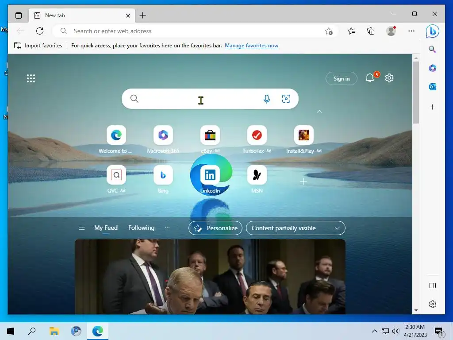The width and height of the screenshot is (453, 340).
Task: Click the page scrollbar down arrow
Action: tap(416, 310)
